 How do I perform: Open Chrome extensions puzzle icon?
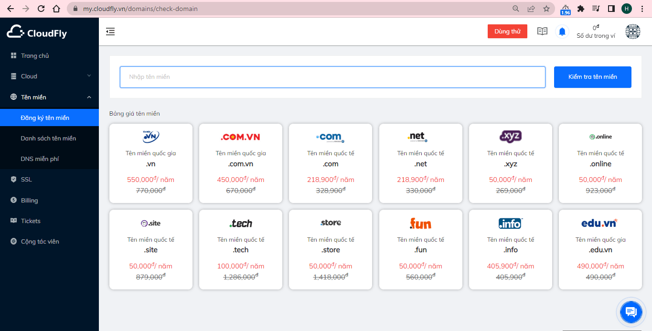tap(581, 9)
